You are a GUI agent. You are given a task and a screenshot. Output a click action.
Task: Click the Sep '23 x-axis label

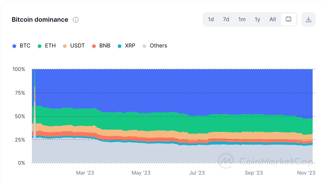tap(254, 173)
